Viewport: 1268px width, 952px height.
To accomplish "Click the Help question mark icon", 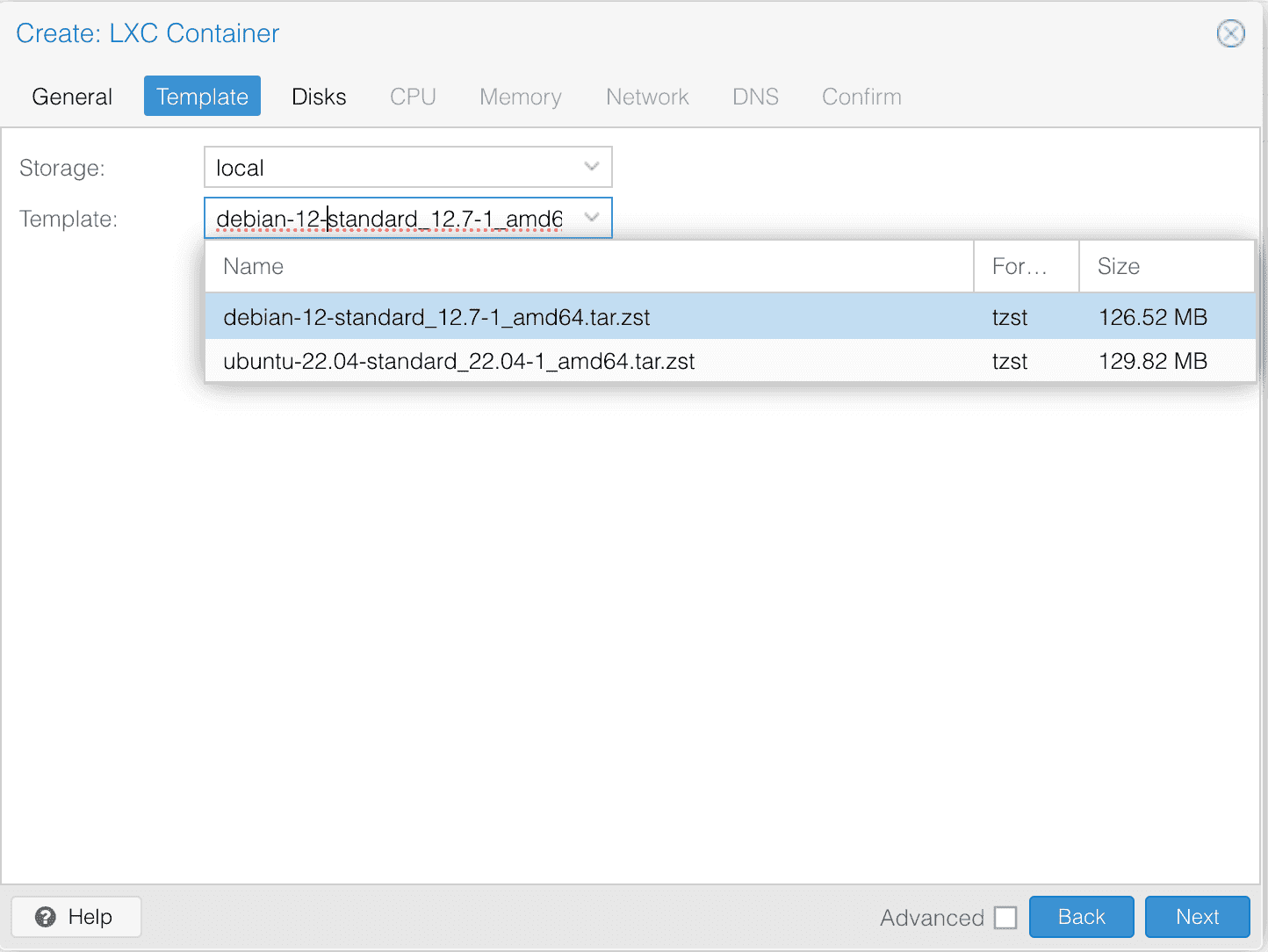I will 46,917.
